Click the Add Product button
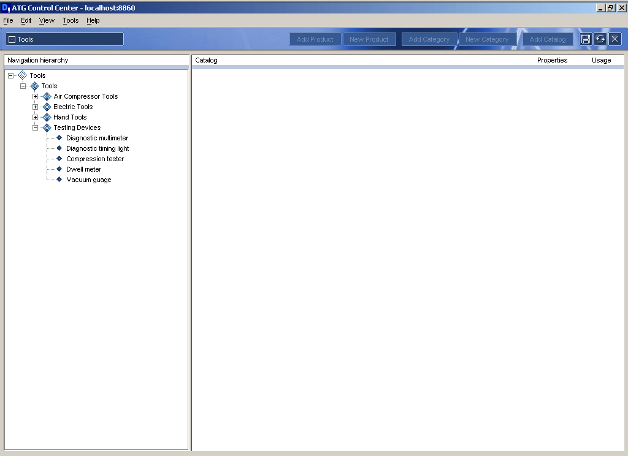 [x=315, y=39]
